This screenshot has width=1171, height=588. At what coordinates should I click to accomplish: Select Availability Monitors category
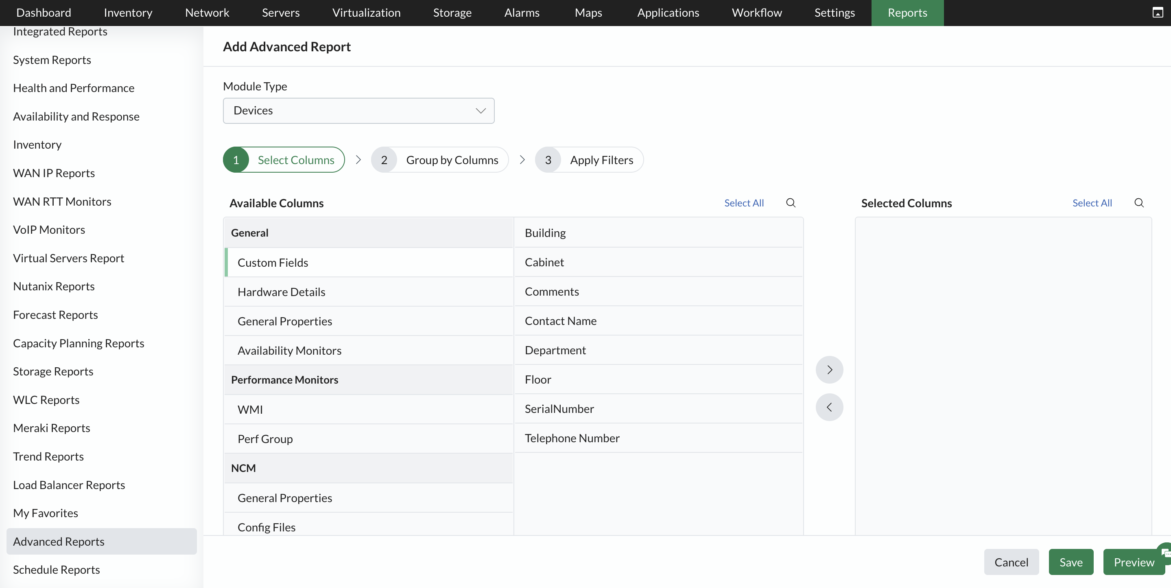[x=369, y=351]
